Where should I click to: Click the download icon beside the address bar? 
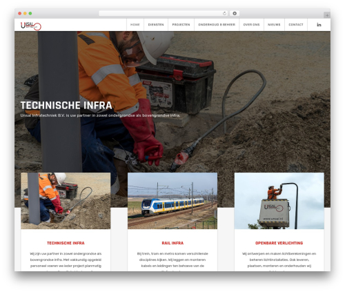click(235, 13)
